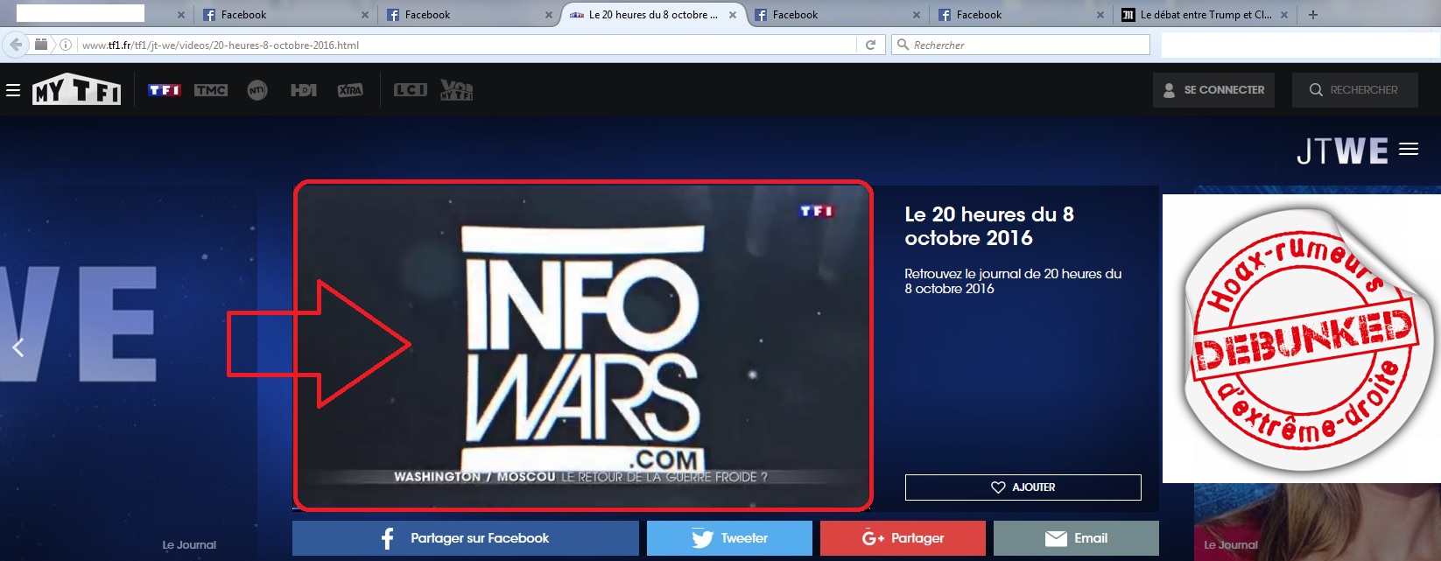This screenshot has height=561, width=1441.
Task: Go to previous slide with left chevron
Action: (x=18, y=347)
